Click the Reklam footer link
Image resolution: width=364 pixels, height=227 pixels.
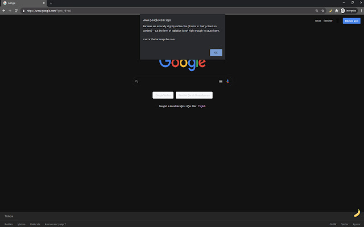9,224
